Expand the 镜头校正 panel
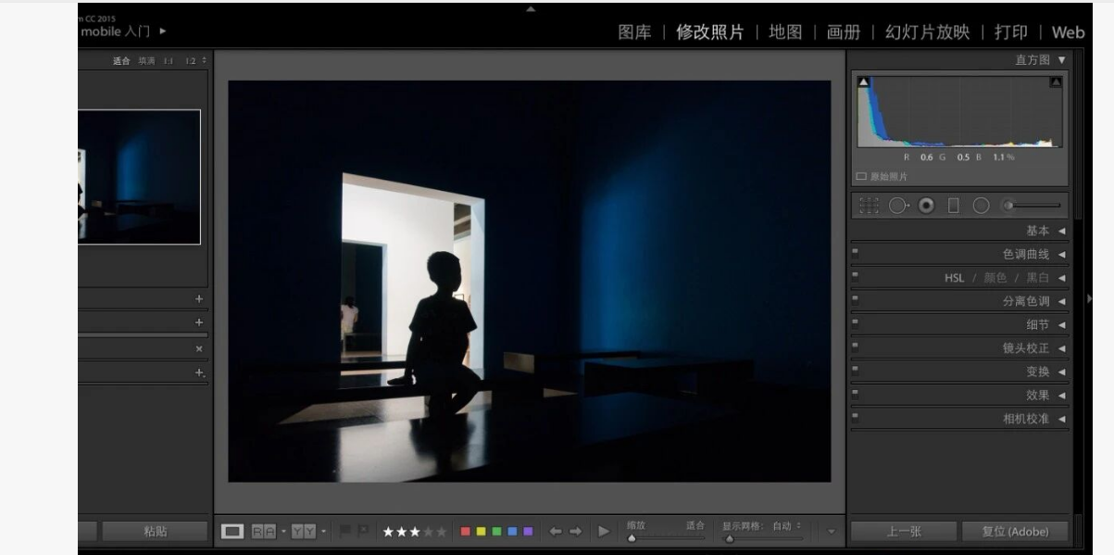Viewport: 1114px width, 555px height. coord(1033,348)
